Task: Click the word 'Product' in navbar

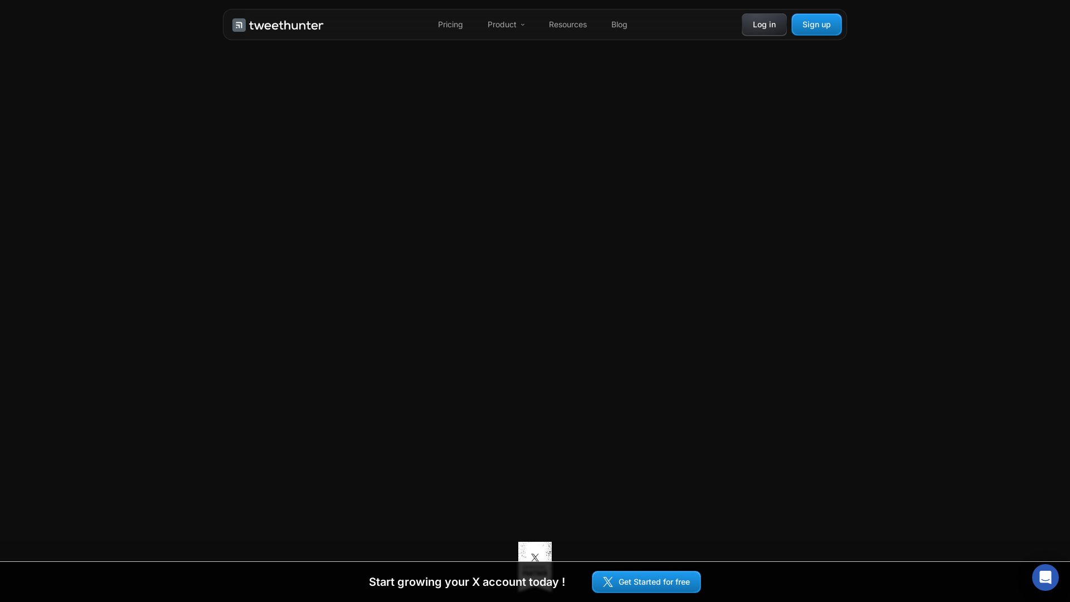Action: pos(502,25)
